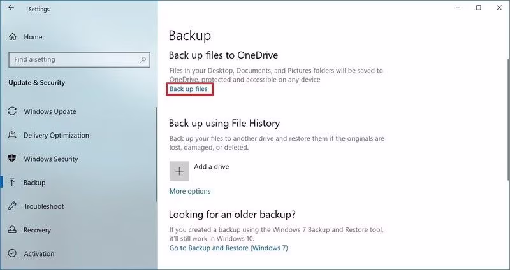Maximize the Settings window

tap(478, 8)
